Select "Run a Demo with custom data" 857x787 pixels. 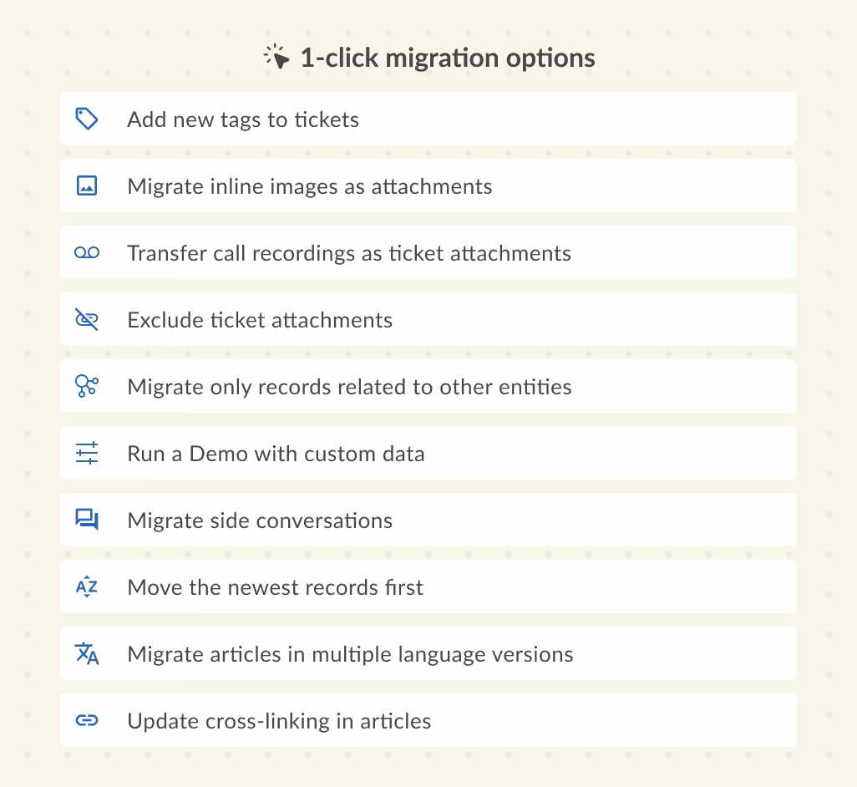tap(276, 454)
